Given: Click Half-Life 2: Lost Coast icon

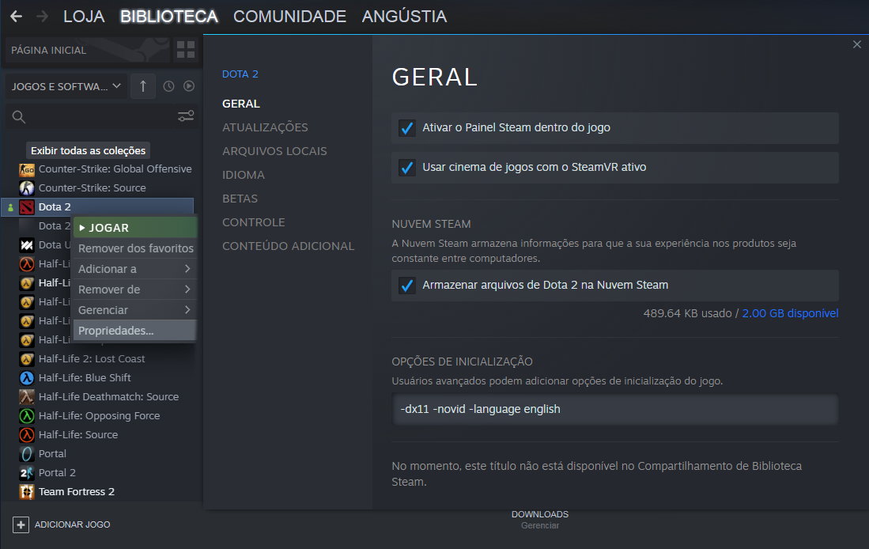Looking at the screenshot, I should click(27, 359).
